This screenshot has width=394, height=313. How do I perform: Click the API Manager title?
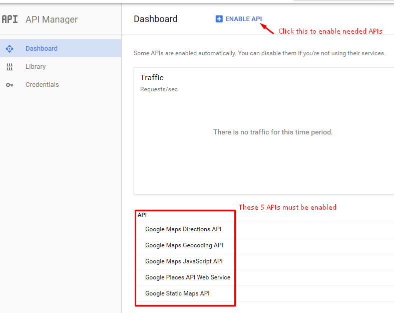[x=52, y=20]
